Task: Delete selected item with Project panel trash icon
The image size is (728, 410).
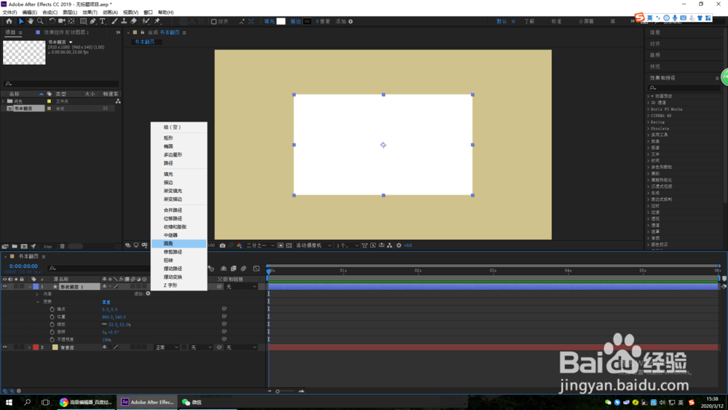Action: 62,247
